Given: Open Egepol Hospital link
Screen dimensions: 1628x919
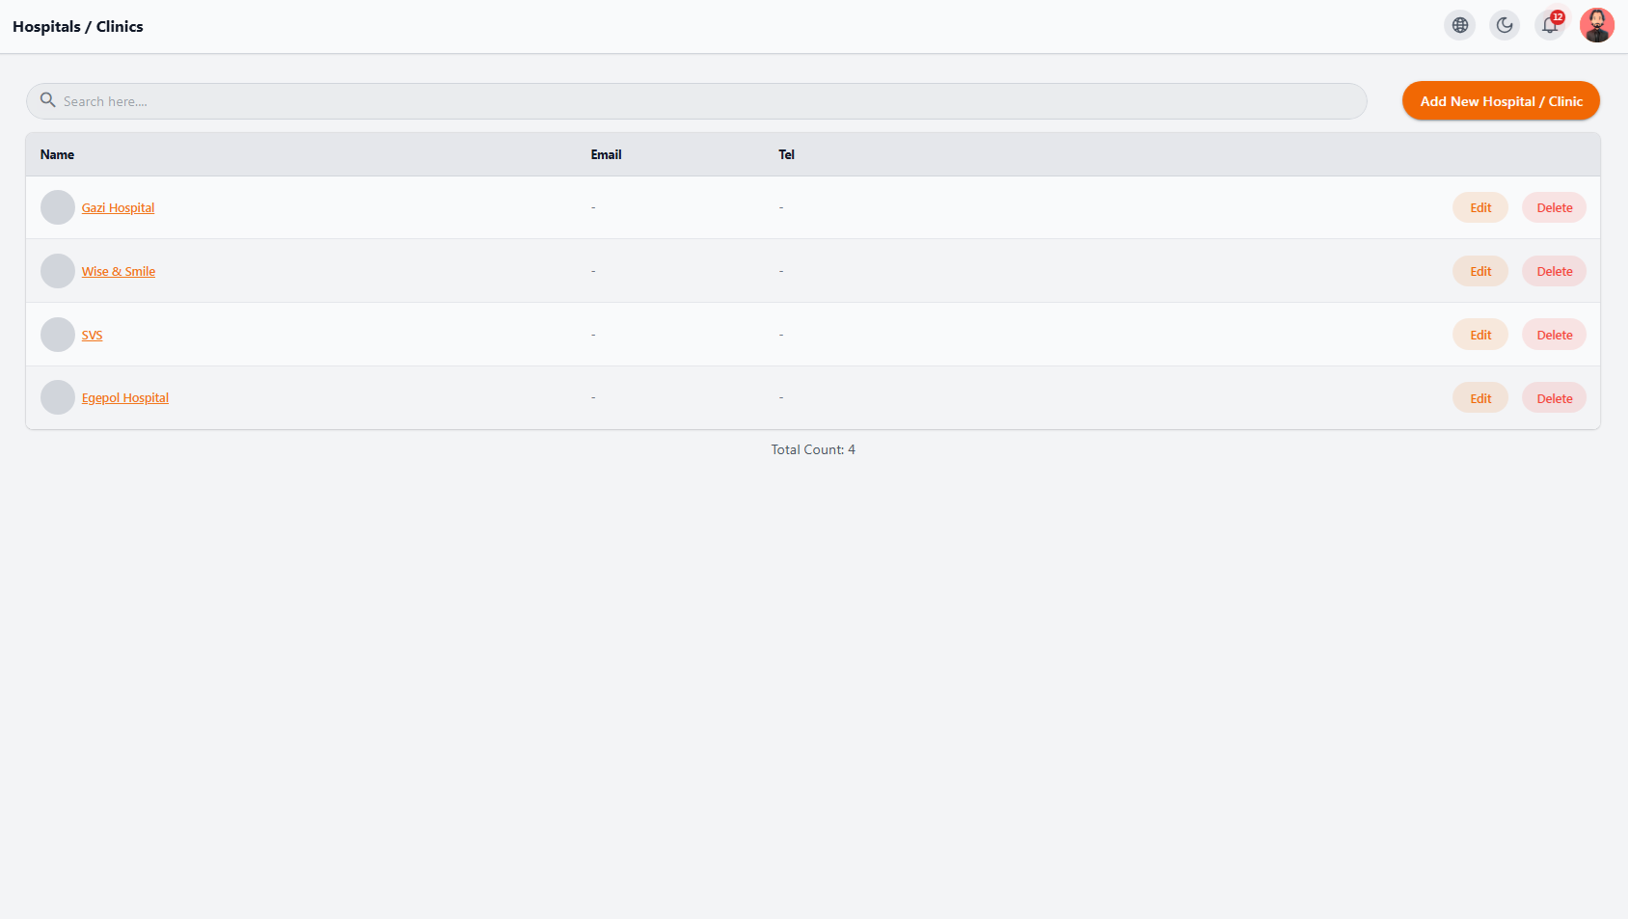Looking at the screenshot, I should (125, 398).
